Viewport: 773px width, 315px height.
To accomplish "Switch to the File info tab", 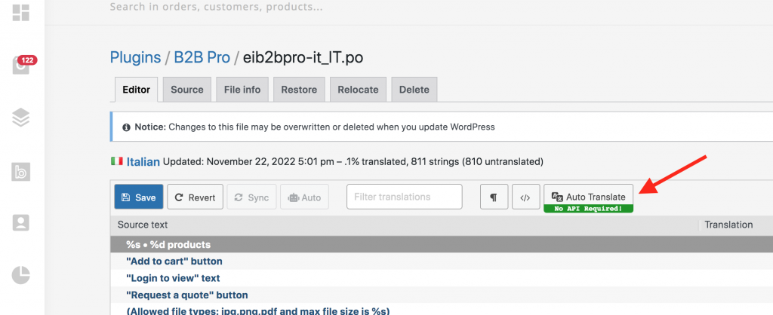I will [x=242, y=90].
